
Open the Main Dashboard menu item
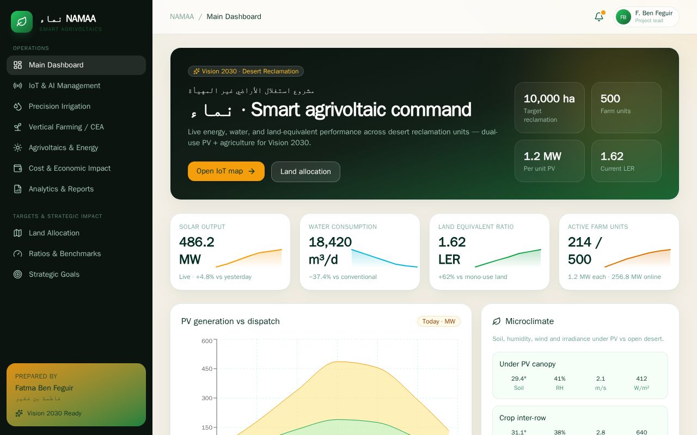[76, 65]
